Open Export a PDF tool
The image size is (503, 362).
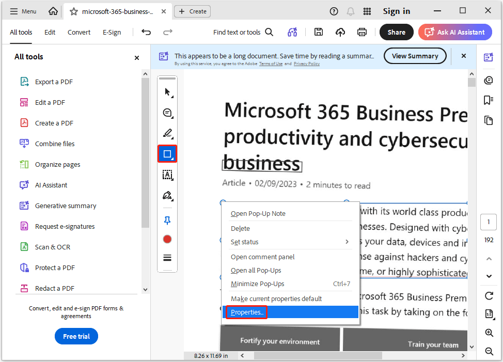click(x=46, y=82)
